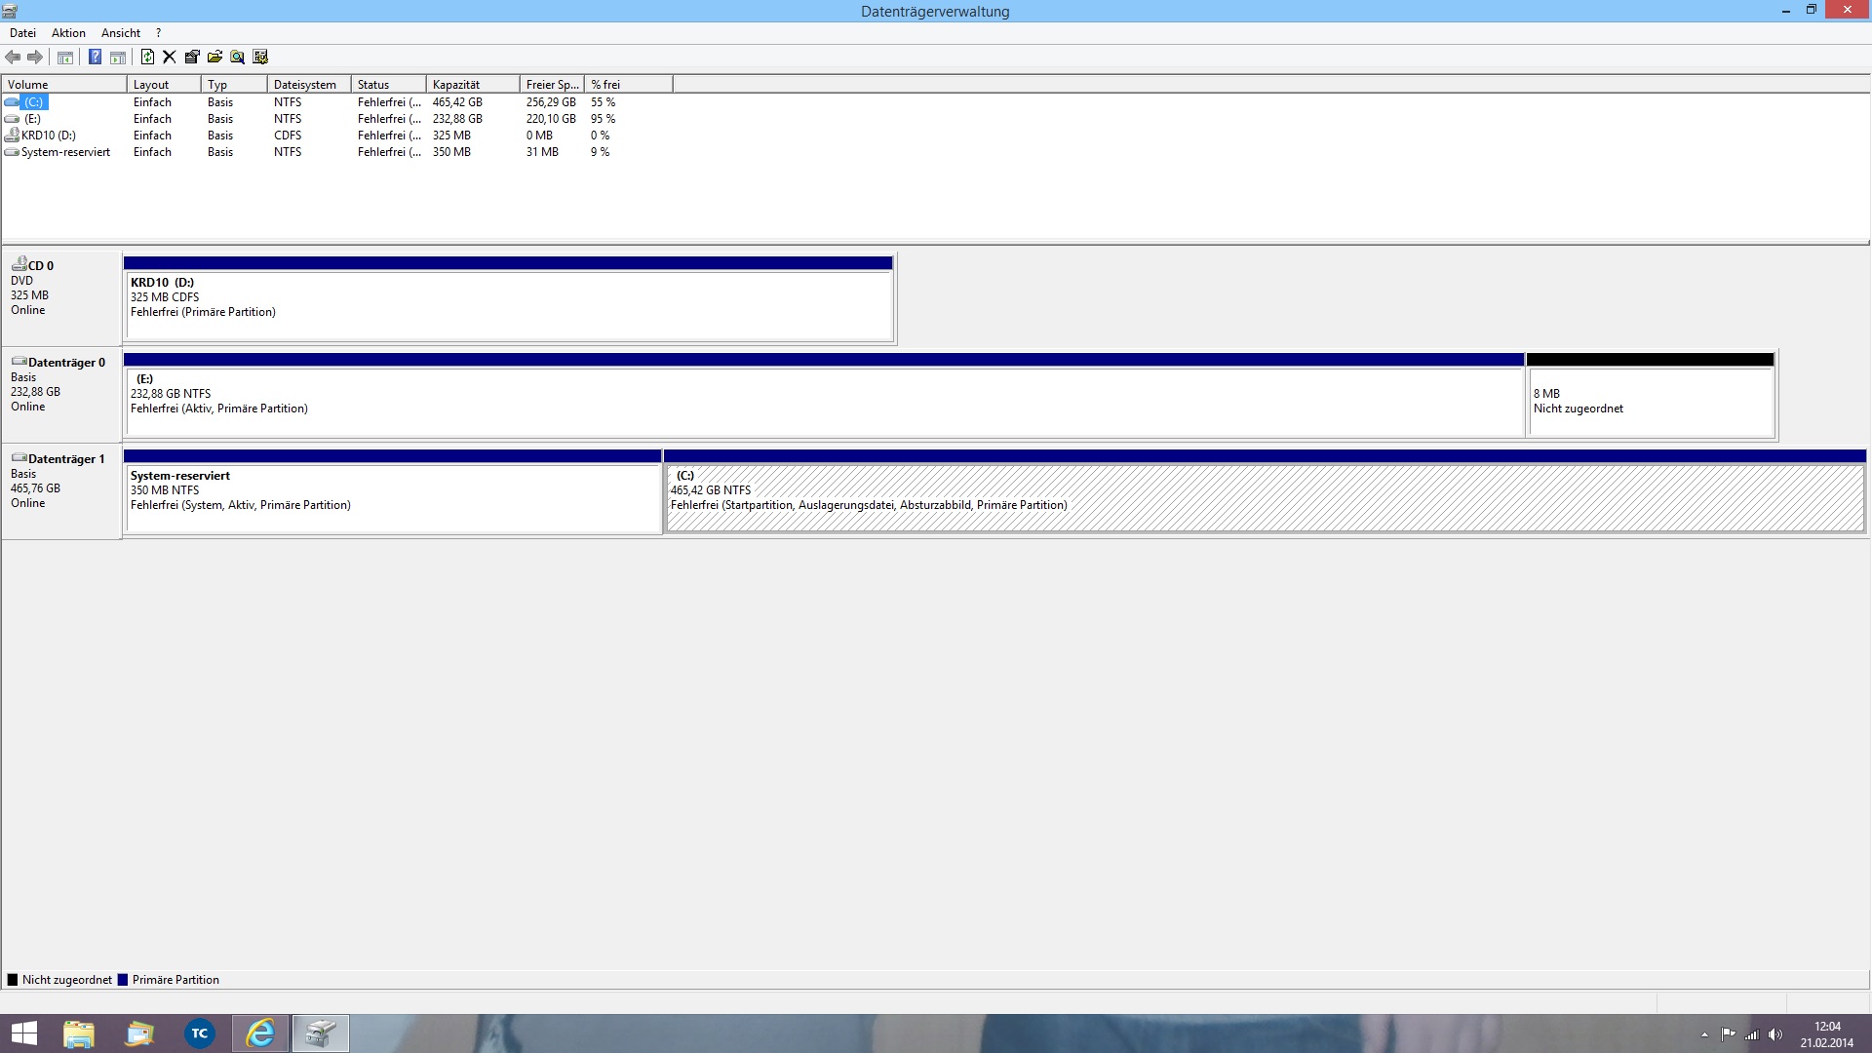Screen dimensions: 1872x1053
Task: Select the System-reserviert volume row
Action: pyautogui.click(x=336, y=152)
